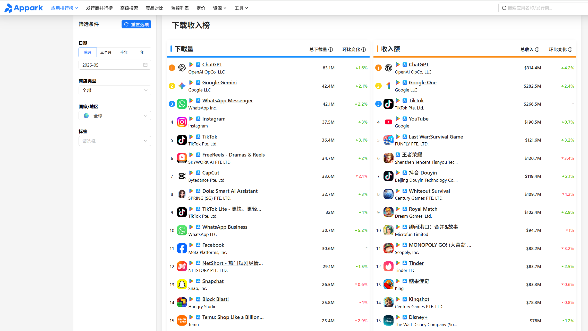Click Google Play badge beside Snapchat
This screenshot has height=331, width=588.
coord(191,281)
